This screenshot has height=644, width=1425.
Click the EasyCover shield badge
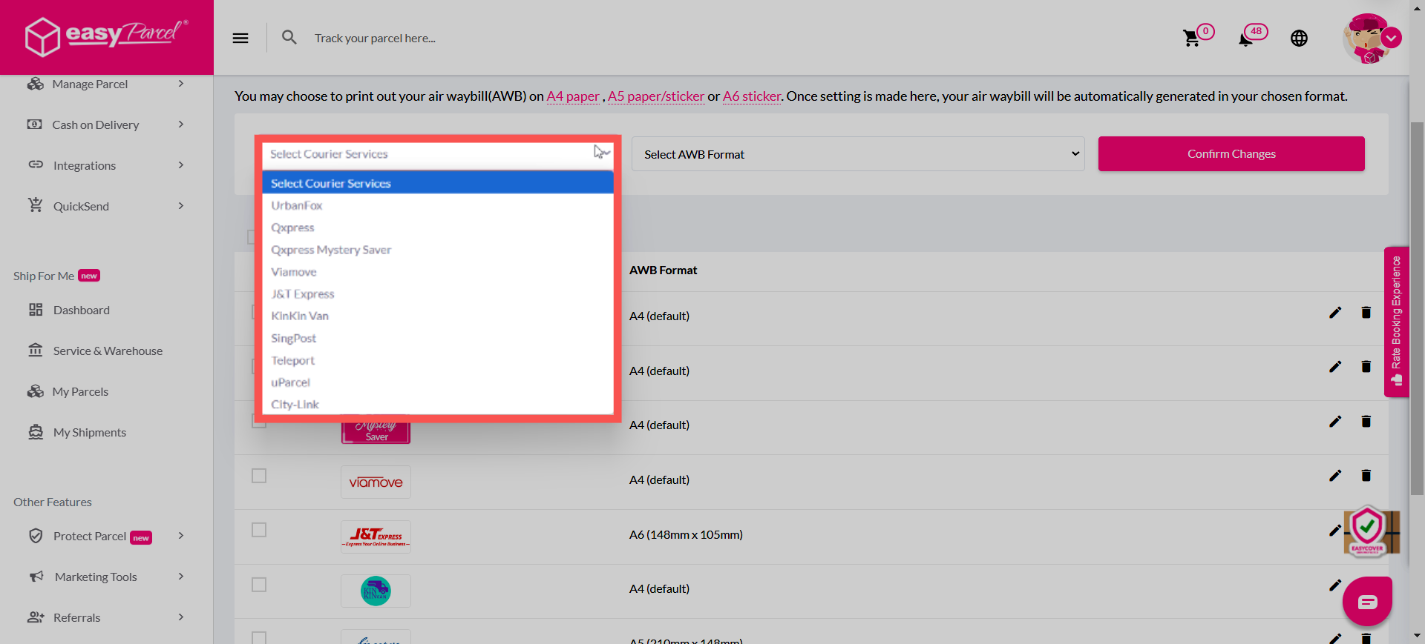(1367, 531)
